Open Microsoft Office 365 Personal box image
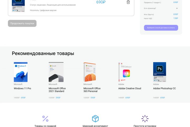This screenshot has width=190, height=127. coord(89,72)
